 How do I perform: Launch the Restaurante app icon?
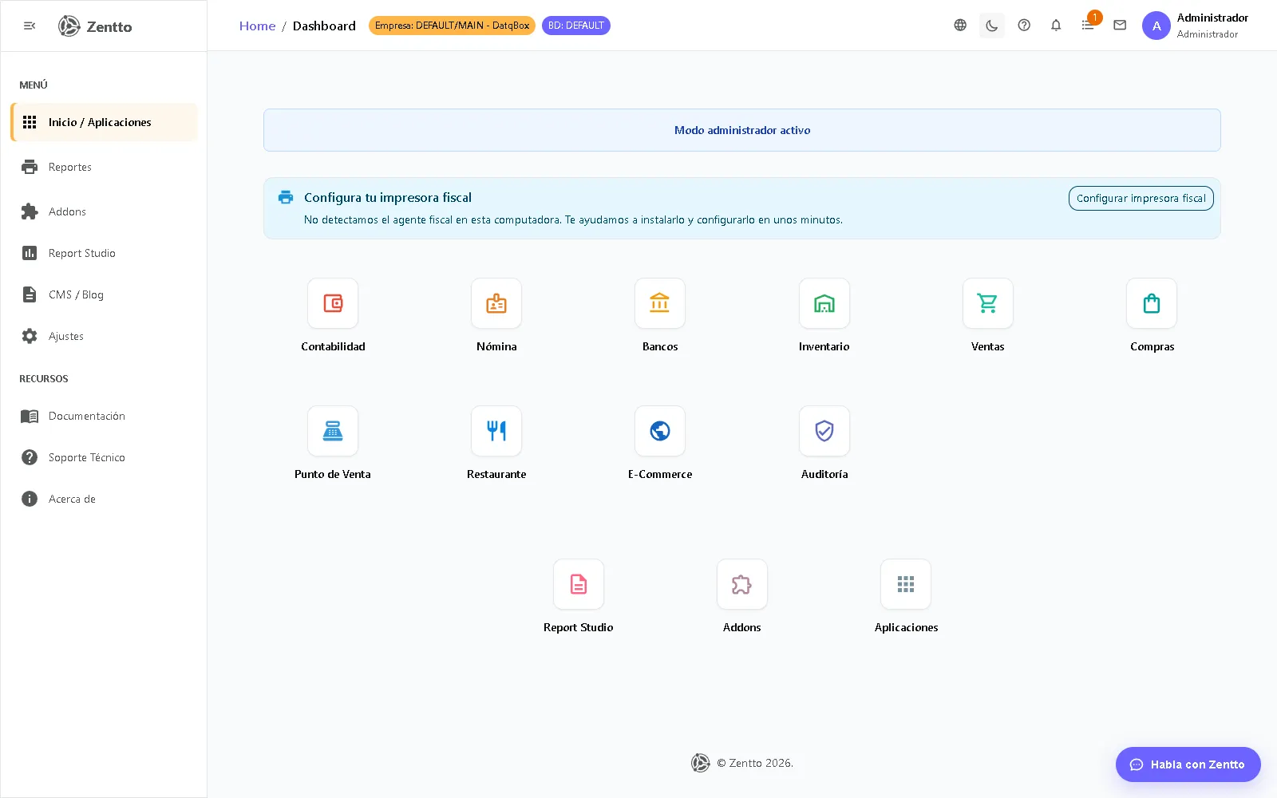pyautogui.click(x=496, y=431)
